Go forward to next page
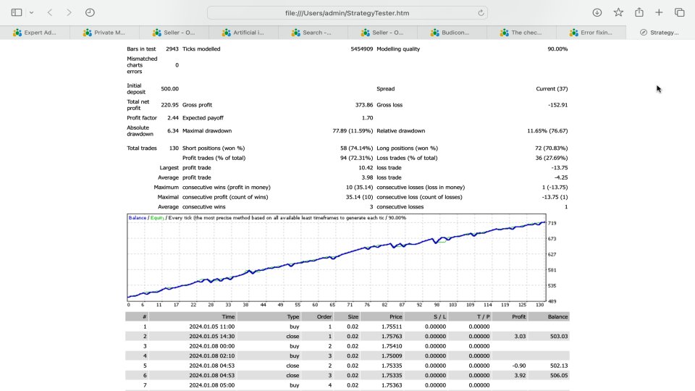 [69, 12]
